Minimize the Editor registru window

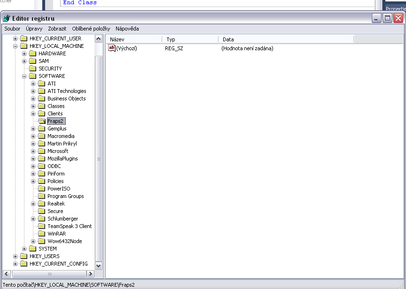tap(376, 18)
